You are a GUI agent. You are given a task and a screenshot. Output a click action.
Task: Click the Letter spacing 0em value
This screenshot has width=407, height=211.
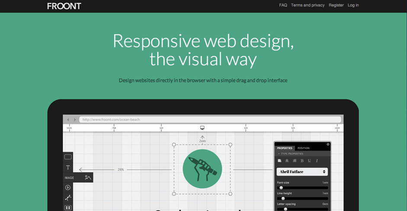point(325,204)
